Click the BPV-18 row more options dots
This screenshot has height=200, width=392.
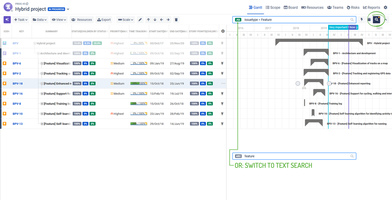click(x=223, y=83)
